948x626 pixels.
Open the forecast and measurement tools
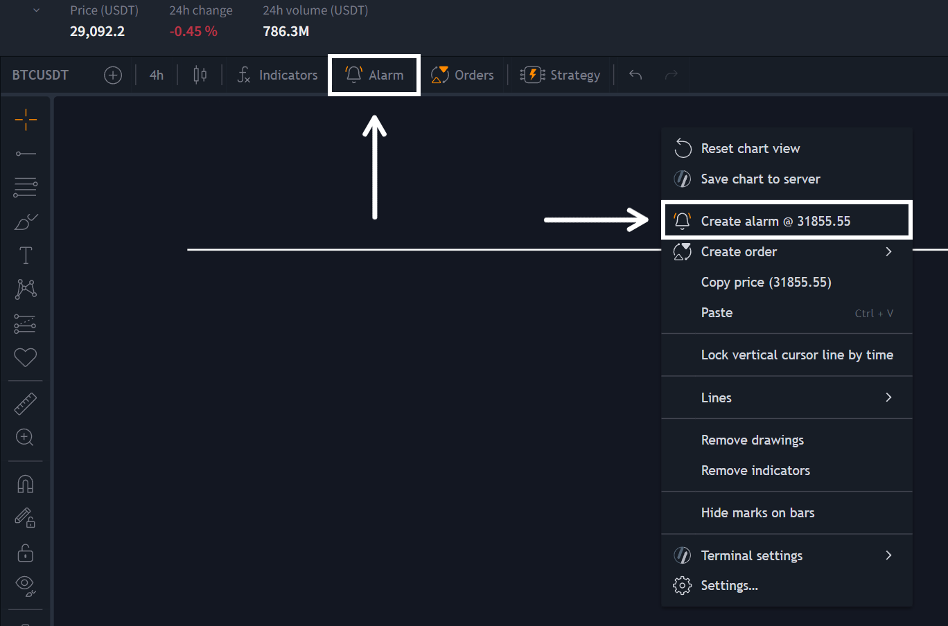coord(26,323)
